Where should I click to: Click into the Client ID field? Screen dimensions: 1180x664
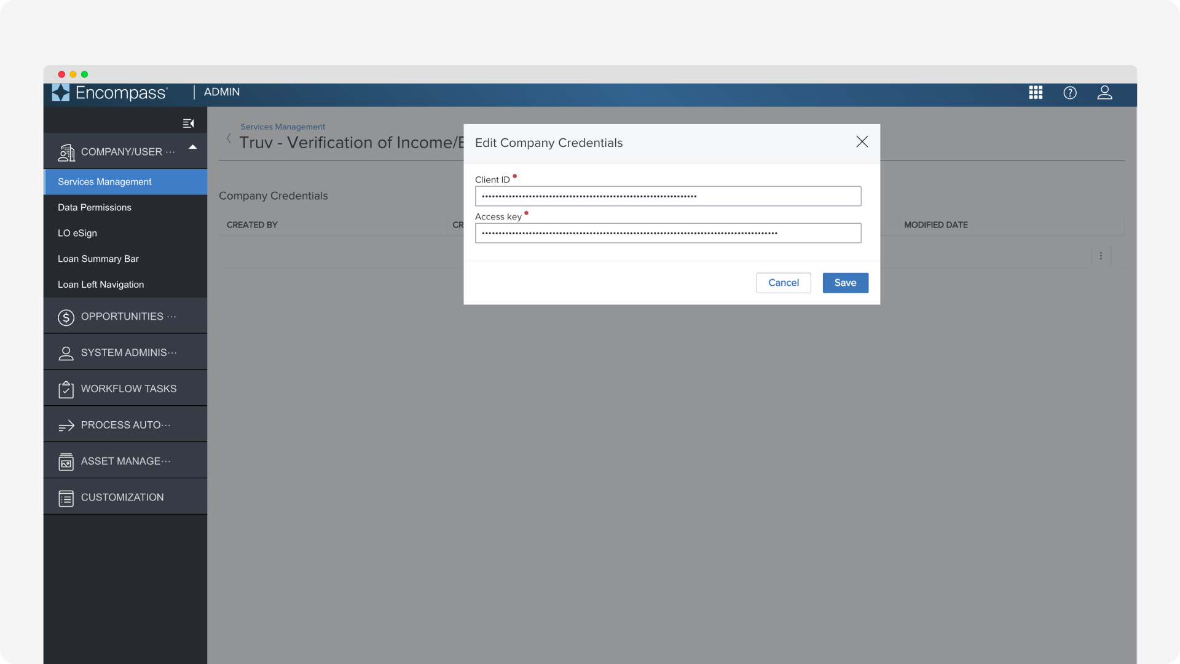click(x=667, y=196)
